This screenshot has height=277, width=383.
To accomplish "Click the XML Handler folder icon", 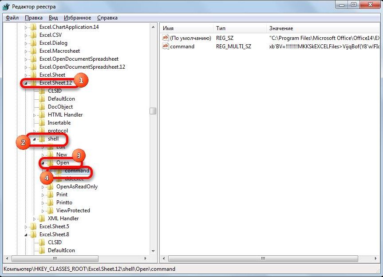I will coord(42,218).
